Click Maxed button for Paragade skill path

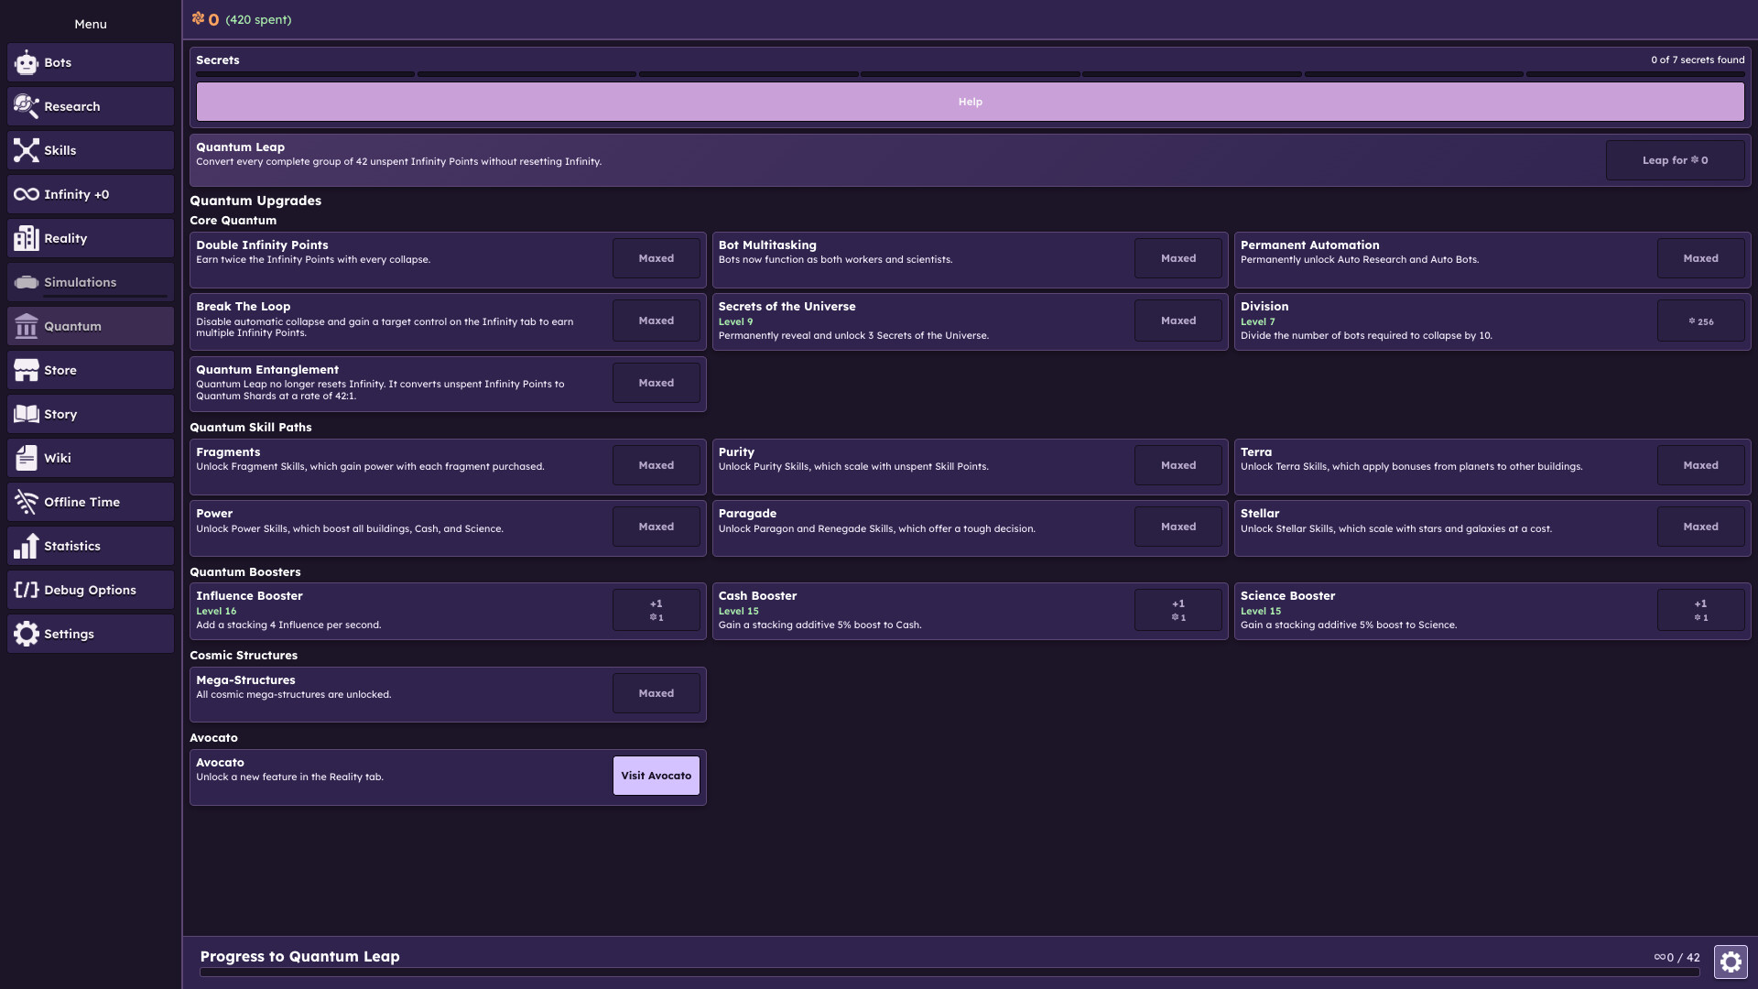(1178, 527)
